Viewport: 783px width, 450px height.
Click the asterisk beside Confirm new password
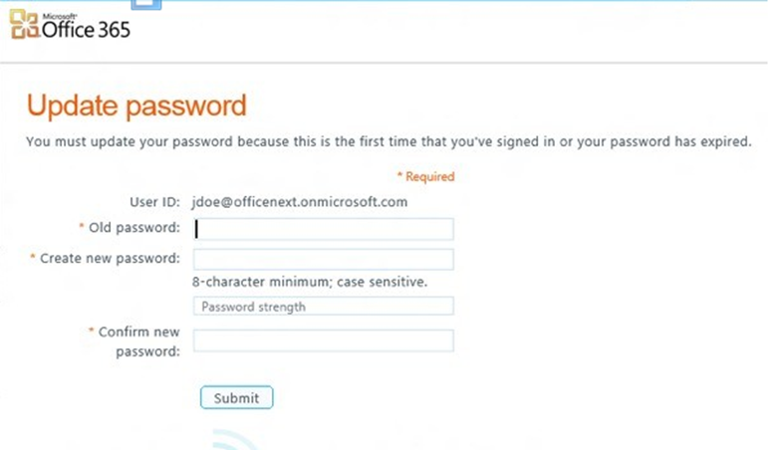pyautogui.click(x=91, y=332)
